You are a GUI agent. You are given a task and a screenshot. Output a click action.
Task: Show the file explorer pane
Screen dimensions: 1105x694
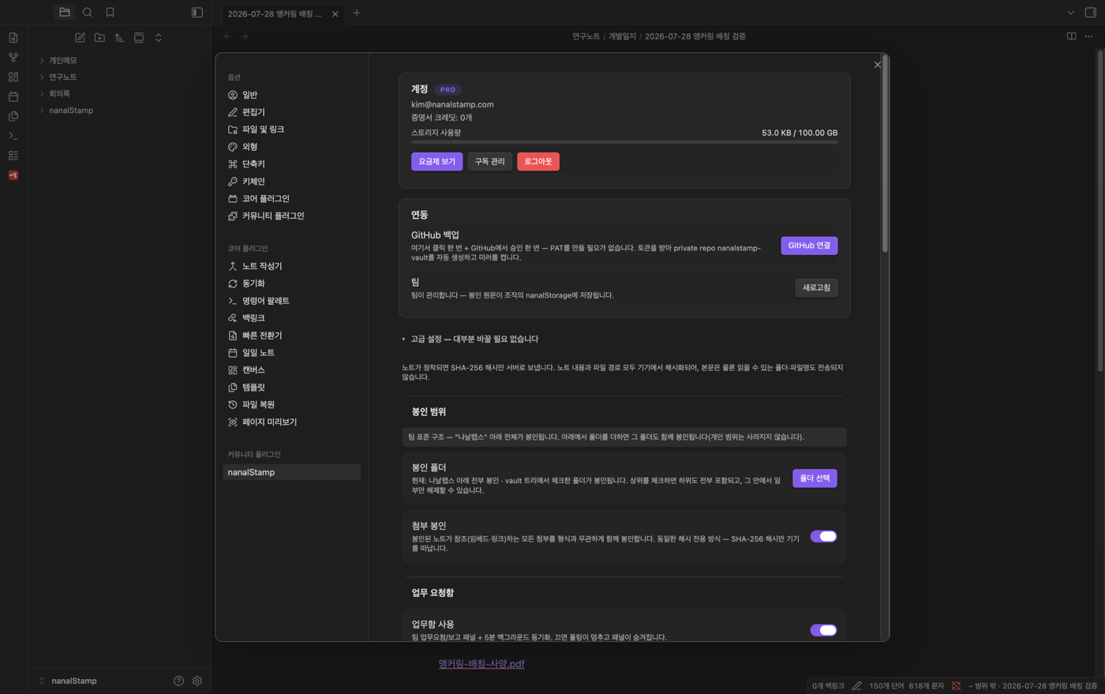coord(65,13)
